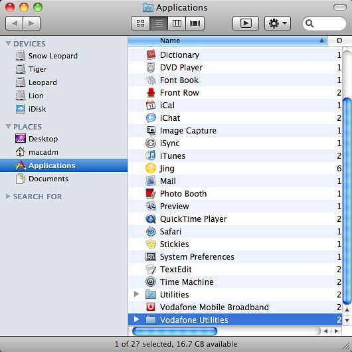The width and height of the screenshot is (352, 352).
Task: Select the Stickies row name
Action: (175, 244)
